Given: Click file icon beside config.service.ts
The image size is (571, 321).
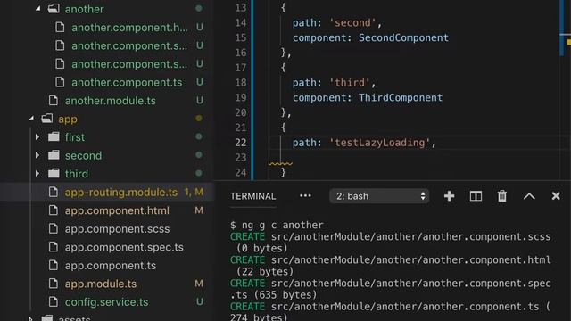Looking at the screenshot, I should pos(54,301).
